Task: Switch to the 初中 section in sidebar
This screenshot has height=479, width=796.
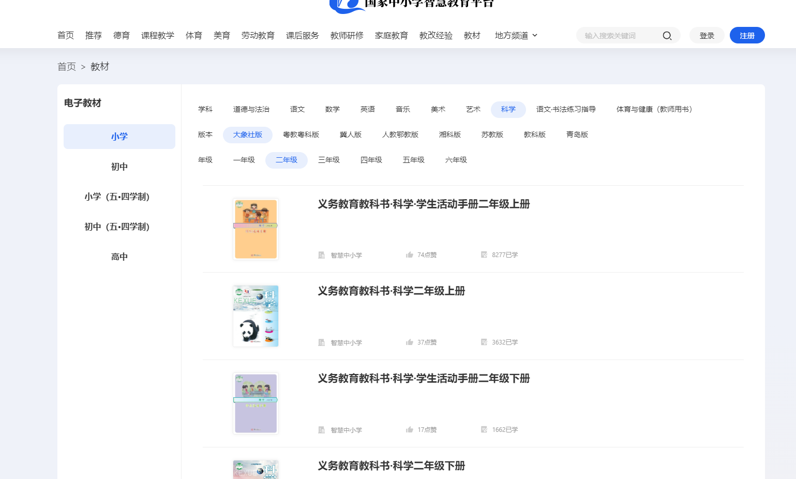Action: [x=119, y=167]
